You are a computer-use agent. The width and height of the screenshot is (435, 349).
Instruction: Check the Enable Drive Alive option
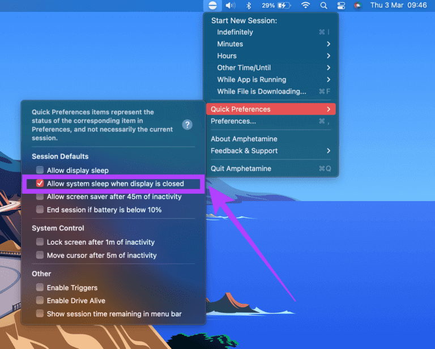pyautogui.click(x=40, y=300)
